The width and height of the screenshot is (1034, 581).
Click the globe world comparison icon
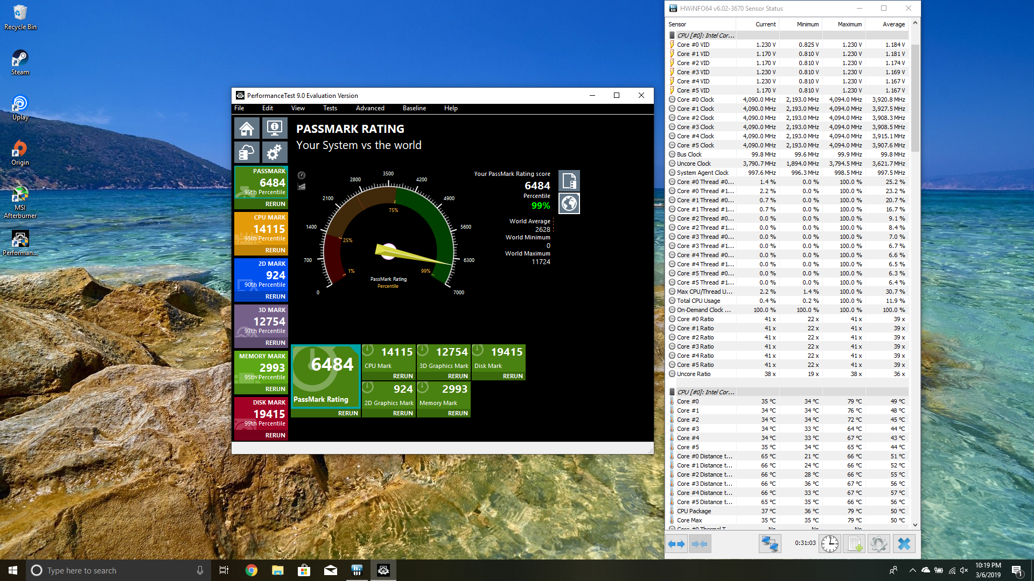[569, 203]
